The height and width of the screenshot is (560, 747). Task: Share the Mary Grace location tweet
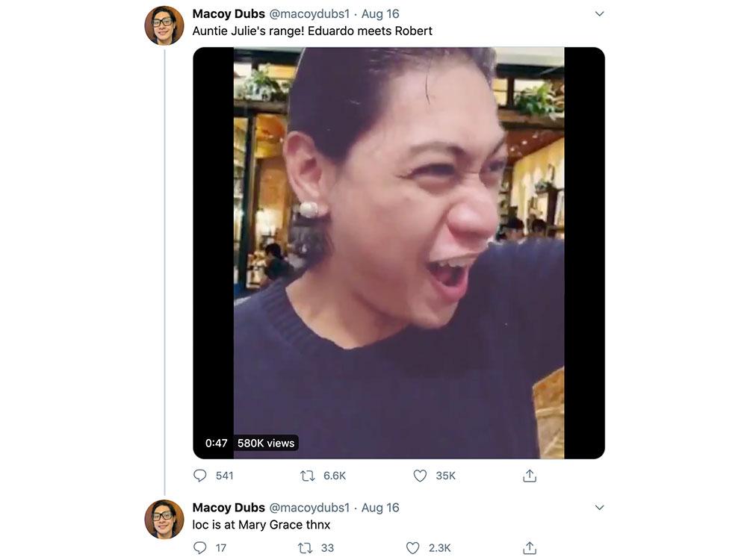point(530,548)
